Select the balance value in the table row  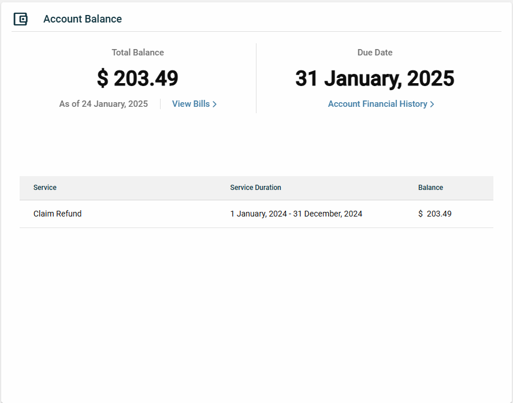coord(434,214)
